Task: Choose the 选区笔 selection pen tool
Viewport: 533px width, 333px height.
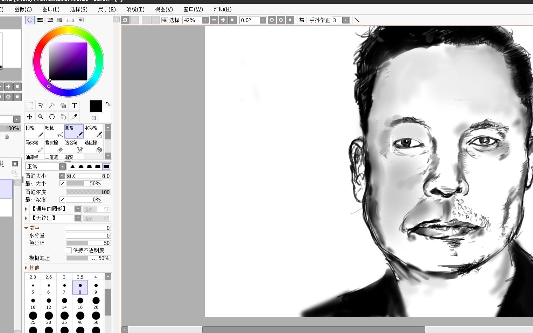Action: coord(74,146)
